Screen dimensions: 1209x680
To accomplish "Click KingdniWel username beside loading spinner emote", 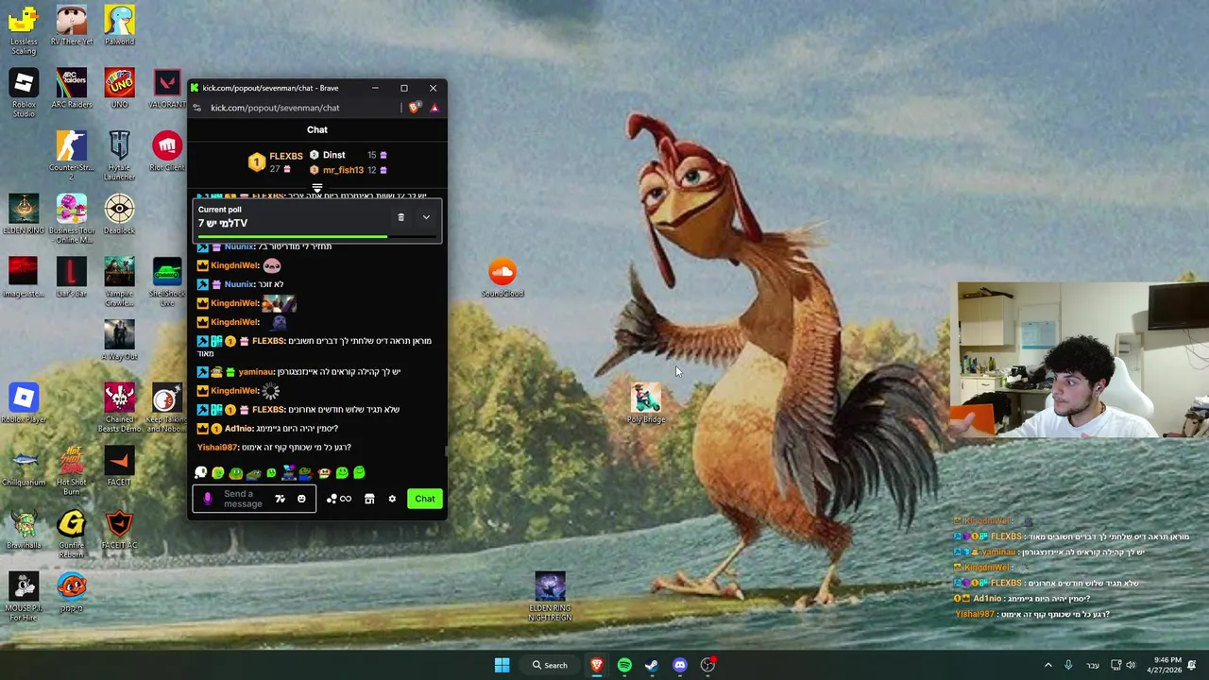I will tap(234, 390).
